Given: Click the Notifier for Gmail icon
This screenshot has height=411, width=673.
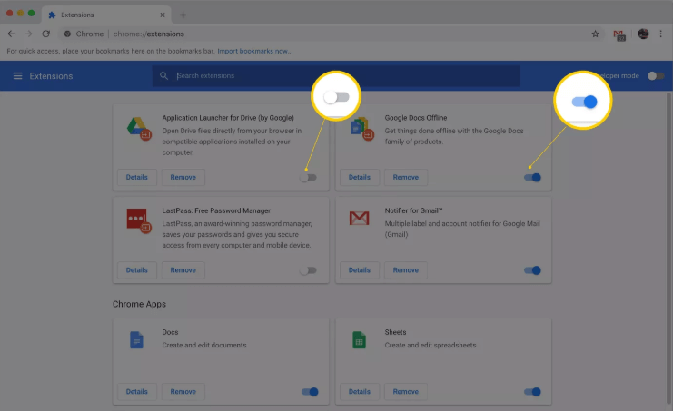Looking at the screenshot, I should 359,218.
